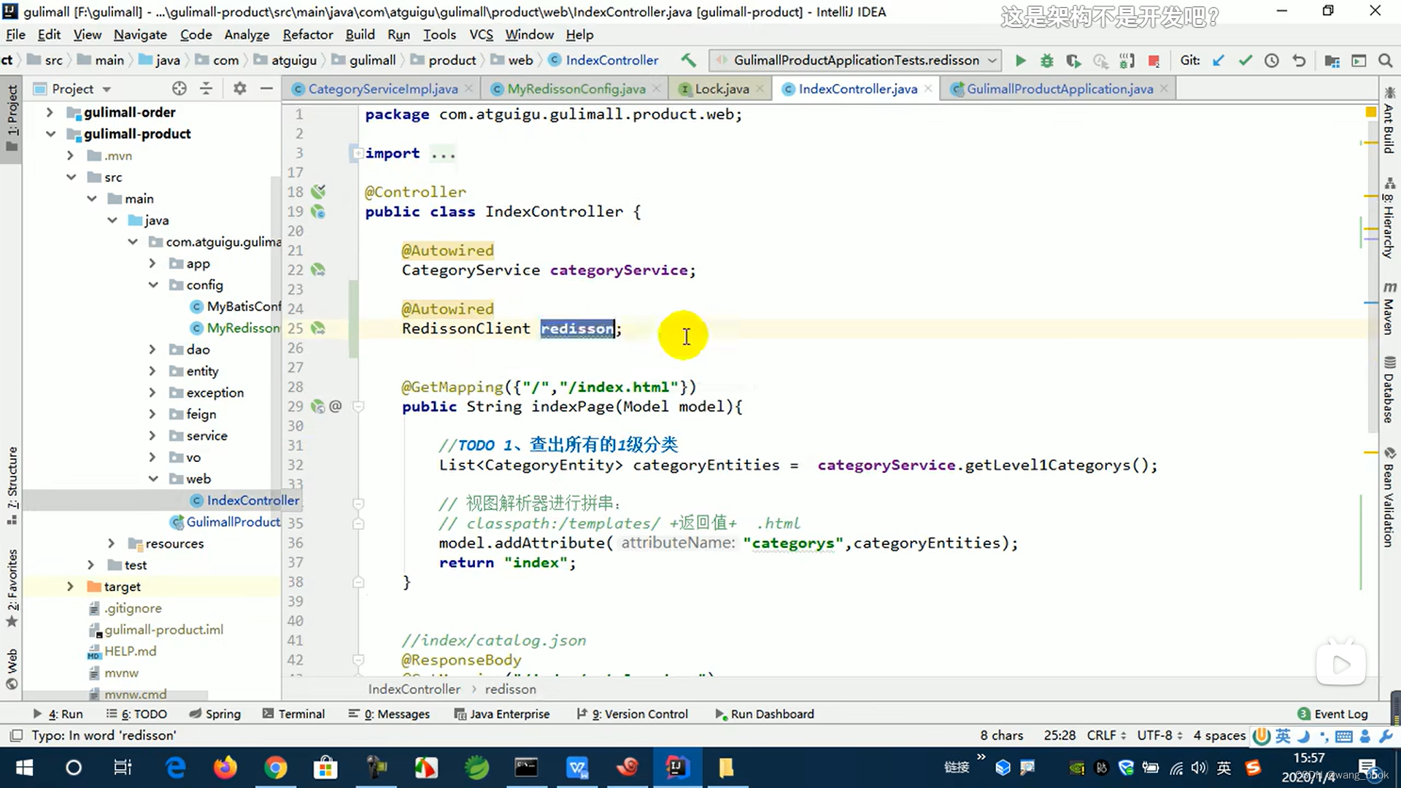Expand the target folder

(x=70, y=587)
